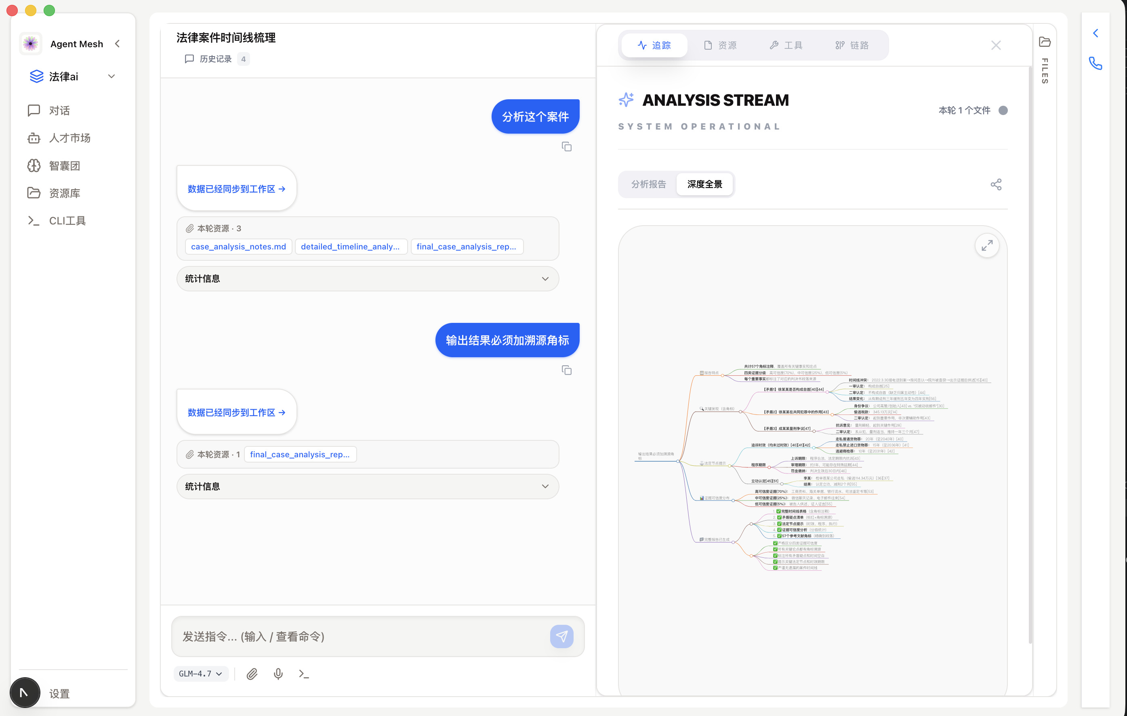The image size is (1127, 716).
Task: Click the paperclip icon by 本轮资源 · 3
Action: 189,228
